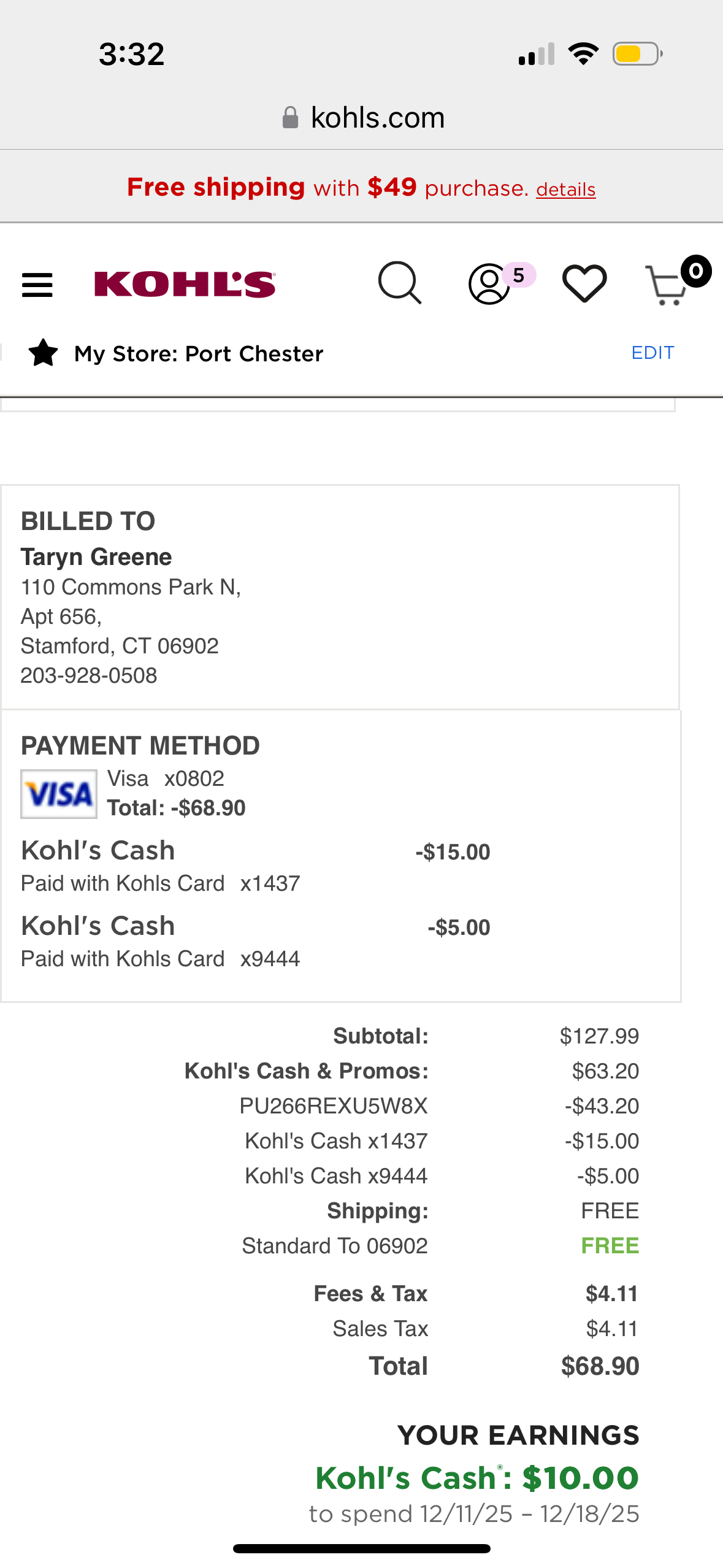Tap the home indicator bar
723x1568 pixels.
[362, 1549]
